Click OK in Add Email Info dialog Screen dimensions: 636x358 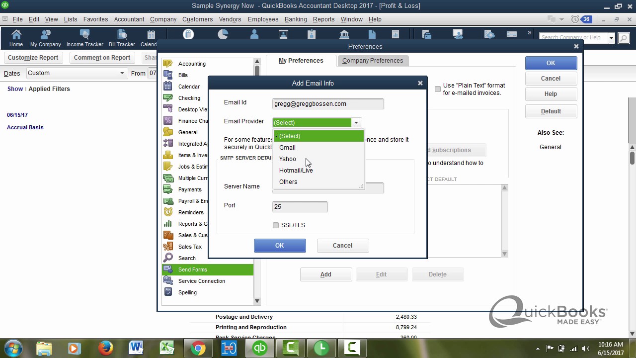[x=280, y=246]
